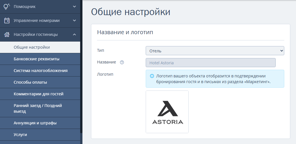Click the calendar icon for Управление номерами
The width and height of the screenshot is (296, 144).
(x=7, y=20)
